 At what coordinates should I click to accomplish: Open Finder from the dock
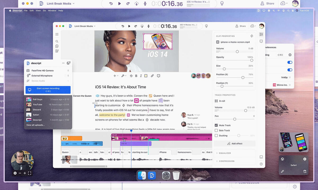(142, 175)
